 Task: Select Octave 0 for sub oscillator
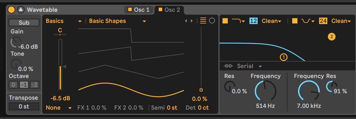(13, 85)
